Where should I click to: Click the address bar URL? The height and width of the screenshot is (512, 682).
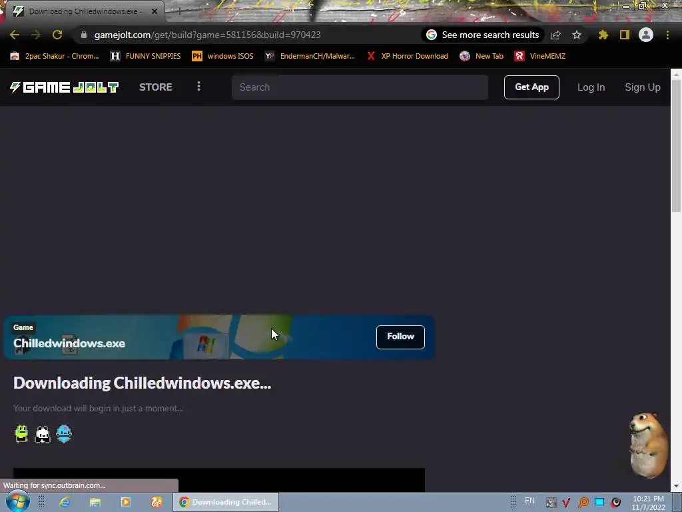pyautogui.click(x=208, y=35)
